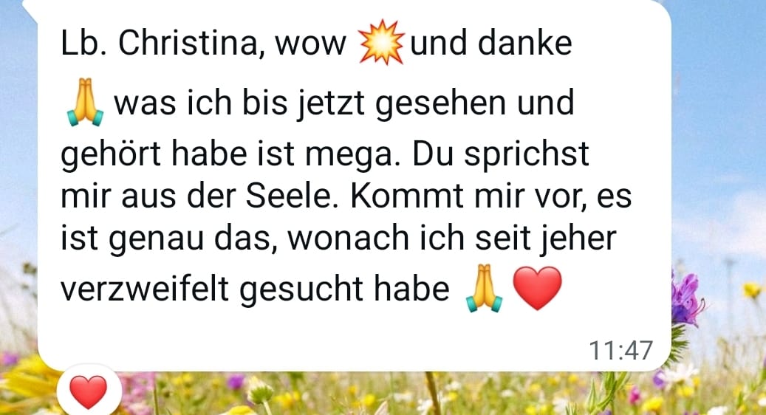This screenshot has height=415, width=766.
Task: Tap the red heart reaction badge below message
Action: coord(89,391)
